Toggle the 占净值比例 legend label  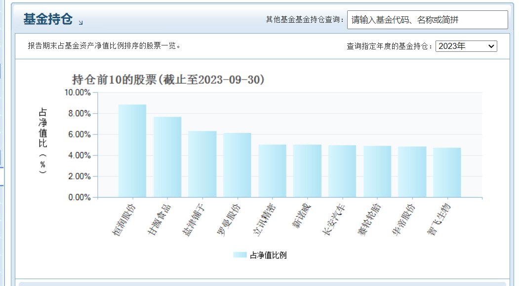point(268,255)
